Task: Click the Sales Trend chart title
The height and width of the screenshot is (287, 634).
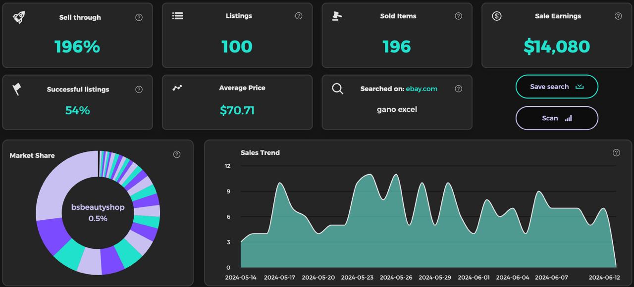Action: 260,152
